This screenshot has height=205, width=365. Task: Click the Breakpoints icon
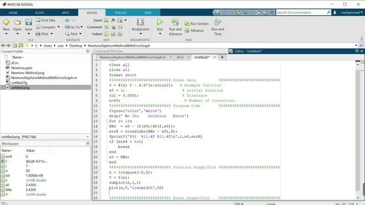point(140,22)
